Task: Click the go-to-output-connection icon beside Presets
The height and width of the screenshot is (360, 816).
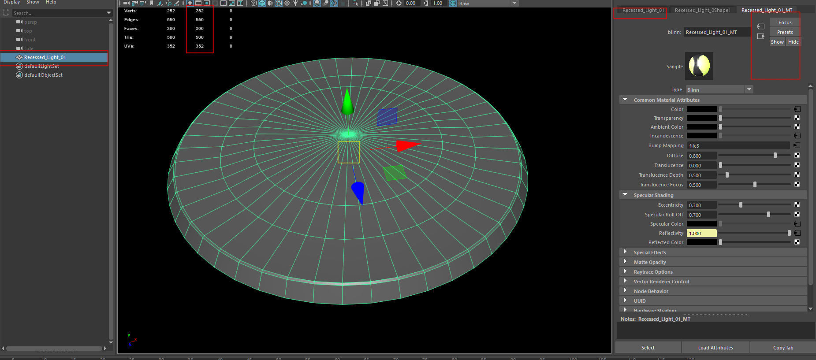Action: [x=761, y=36]
